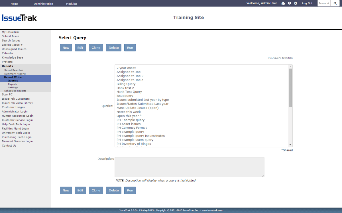Screen dimensions: 342x213
Task: Select 'PH example query Issues/notes'
Action: click(141, 136)
